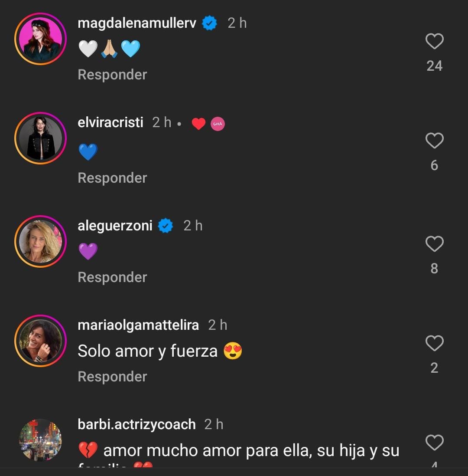468x476 pixels.
Task: Like magdalenamullerv's comment
Action: pyautogui.click(x=434, y=42)
